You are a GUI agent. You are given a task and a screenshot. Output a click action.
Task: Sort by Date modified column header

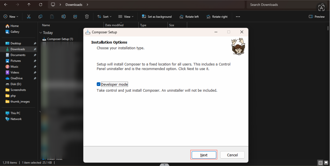tap(114, 25)
